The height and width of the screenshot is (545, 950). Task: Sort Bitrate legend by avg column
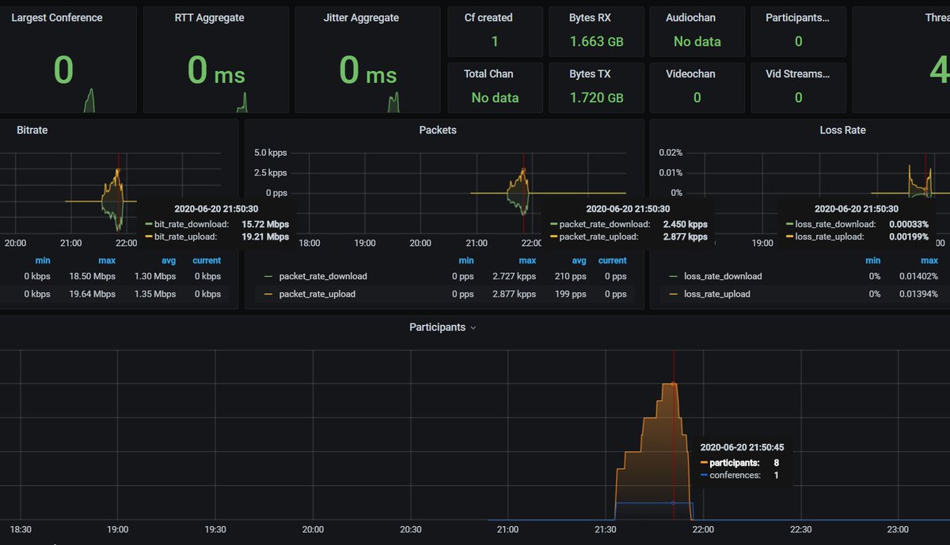pos(169,260)
